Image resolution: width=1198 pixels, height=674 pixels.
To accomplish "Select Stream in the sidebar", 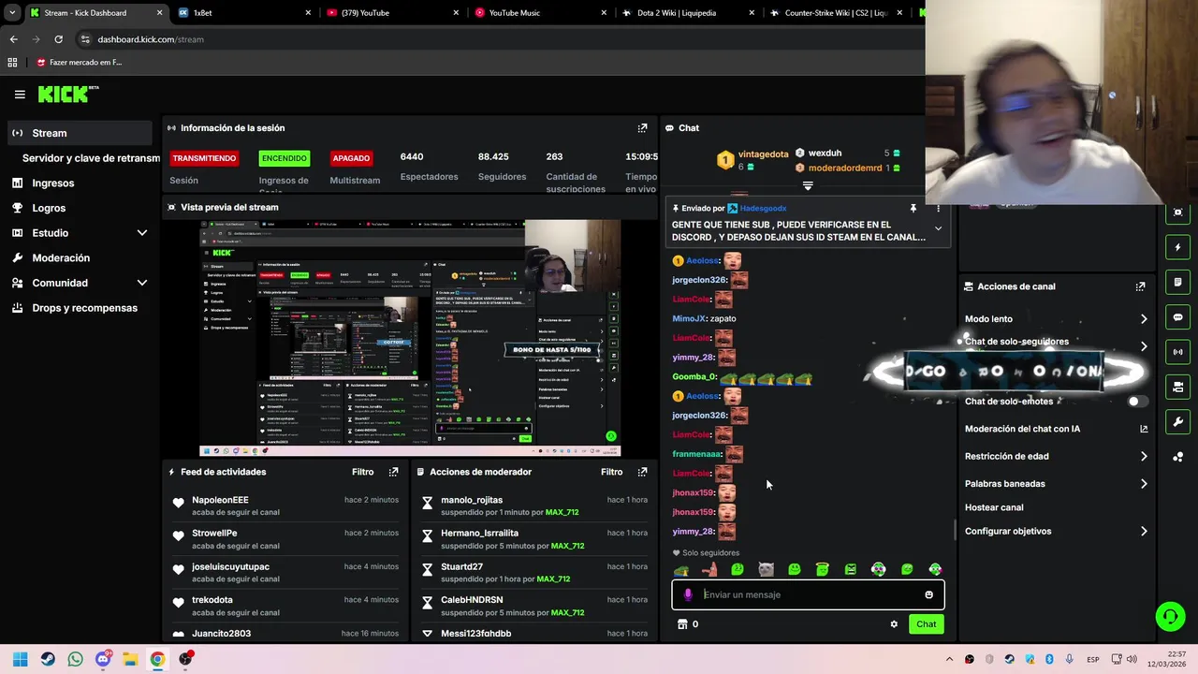I will [x=80, y=133].
